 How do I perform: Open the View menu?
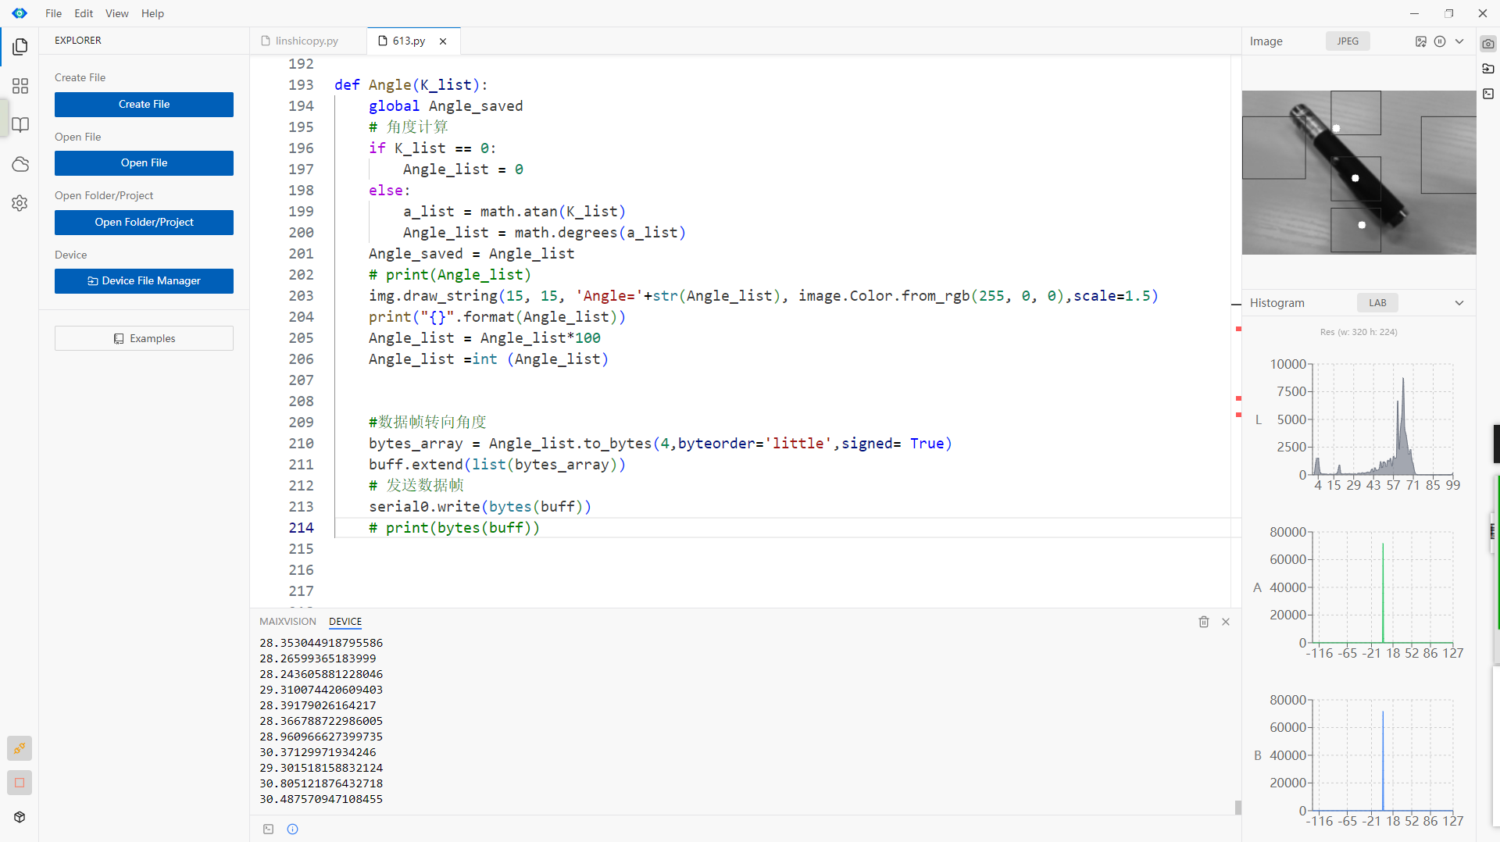coord(117,13)
